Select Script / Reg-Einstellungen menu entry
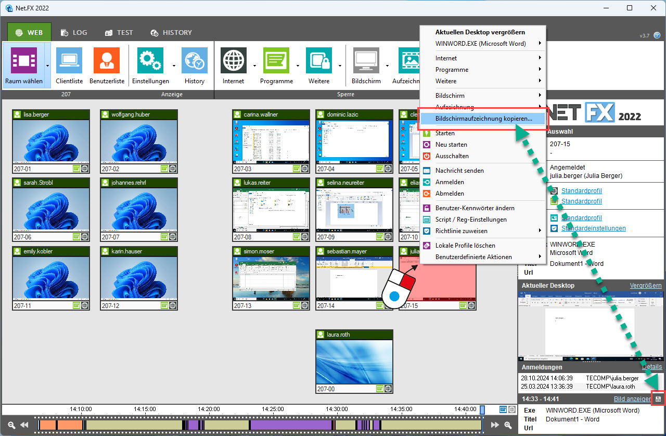The image size is (666, 436). (x=482, y=220)
